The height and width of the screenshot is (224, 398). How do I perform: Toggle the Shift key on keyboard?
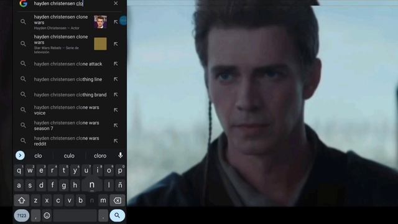(22, 200)
